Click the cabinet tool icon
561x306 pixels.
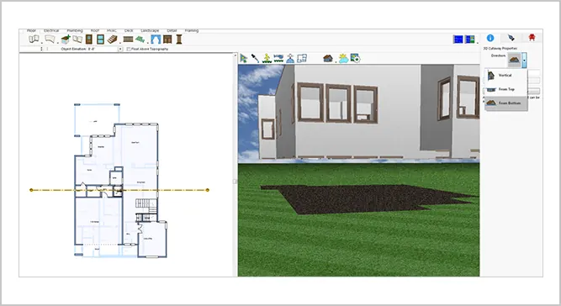[167, 40]
